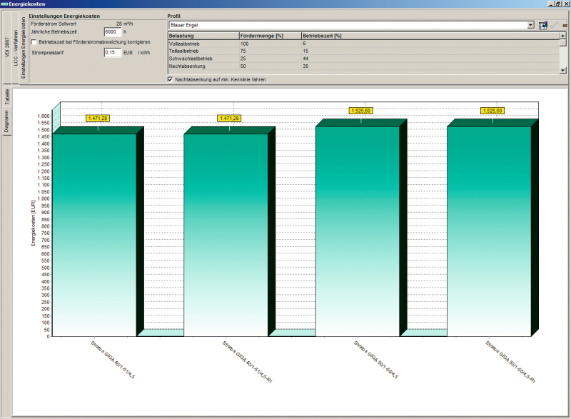The width and height of the screenshot is (571, 419).
Task: Click Fördermenge value 100 for Volllastbetrieb
Action: (244, 44)
